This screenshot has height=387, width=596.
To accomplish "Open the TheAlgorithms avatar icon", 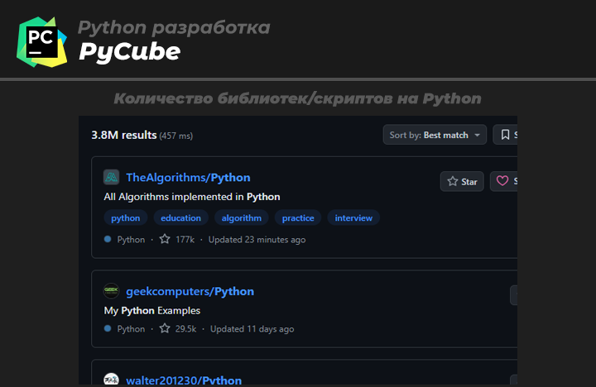I will pyautogui.click(x=112, y=177).
